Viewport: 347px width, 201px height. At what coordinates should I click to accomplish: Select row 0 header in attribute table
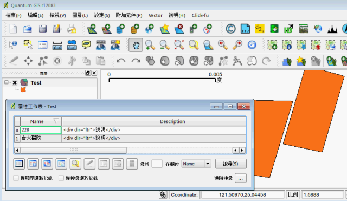pos(17,130)
